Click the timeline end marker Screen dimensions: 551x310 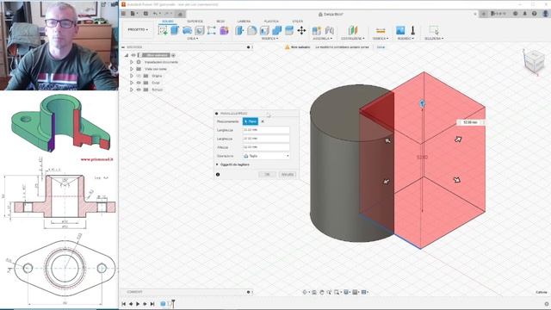coord(173,303)
